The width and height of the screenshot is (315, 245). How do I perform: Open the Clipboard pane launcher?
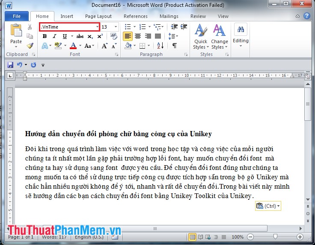click(33, 55)
